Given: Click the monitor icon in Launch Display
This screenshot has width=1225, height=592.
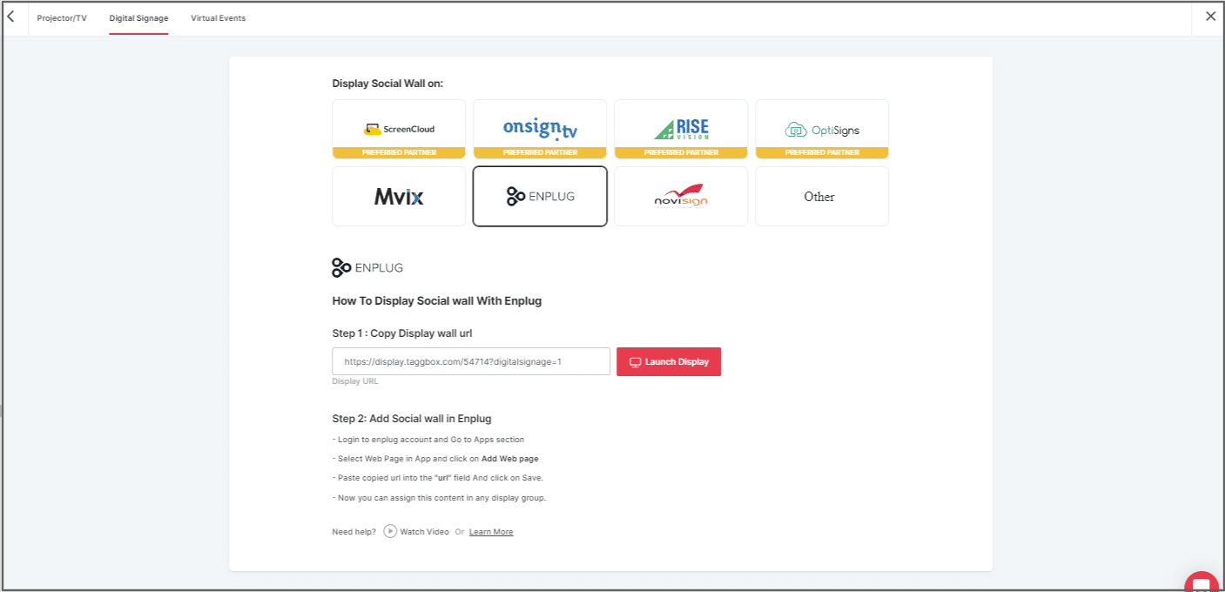Looking at the screenshot, I should point(635,362).
